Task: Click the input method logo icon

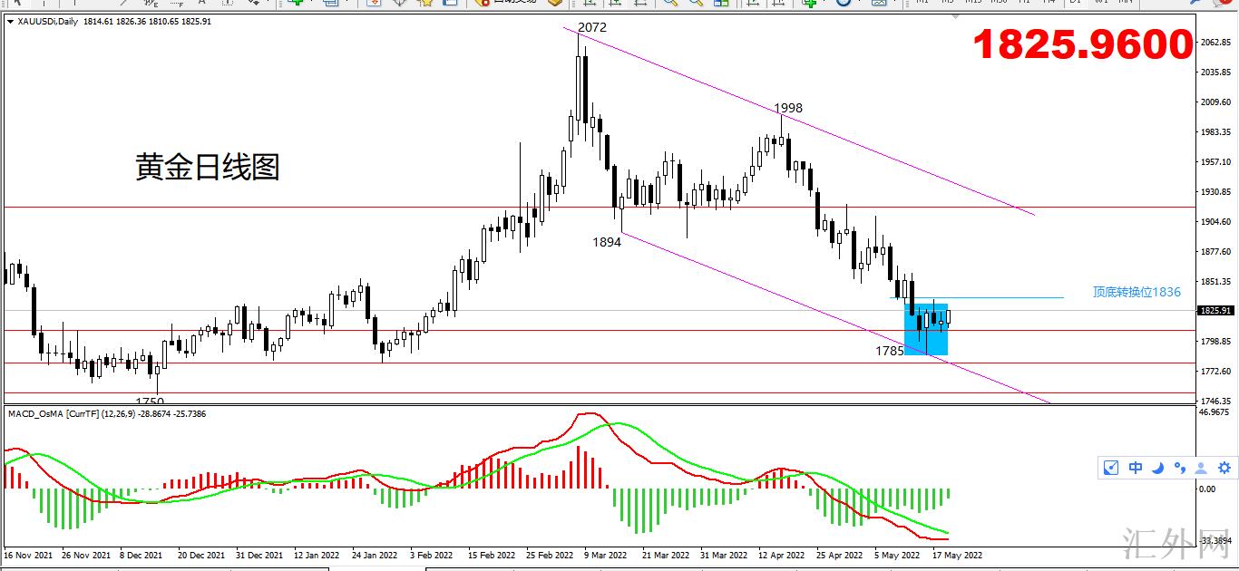Action: point(1111,468)
